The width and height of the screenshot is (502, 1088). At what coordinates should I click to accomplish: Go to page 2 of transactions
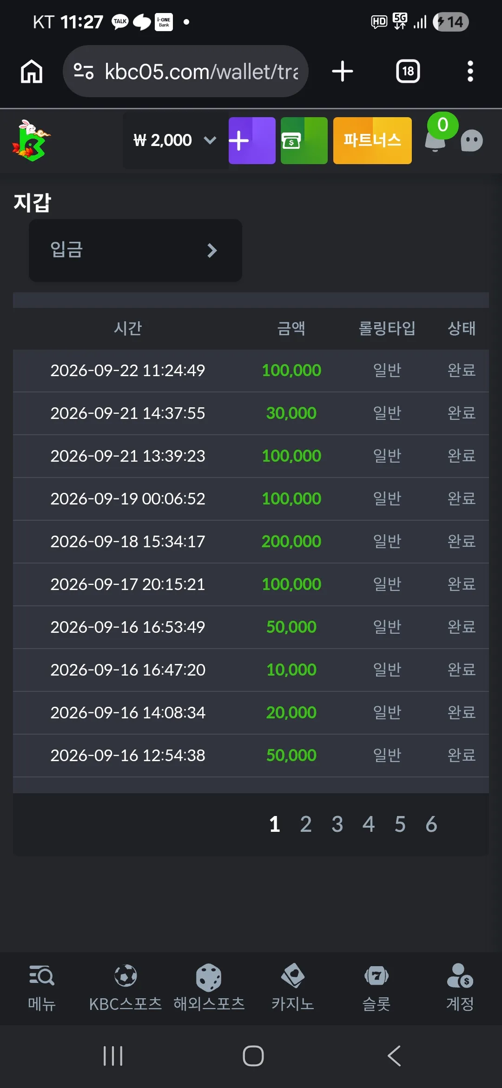(x=306, y=824)
